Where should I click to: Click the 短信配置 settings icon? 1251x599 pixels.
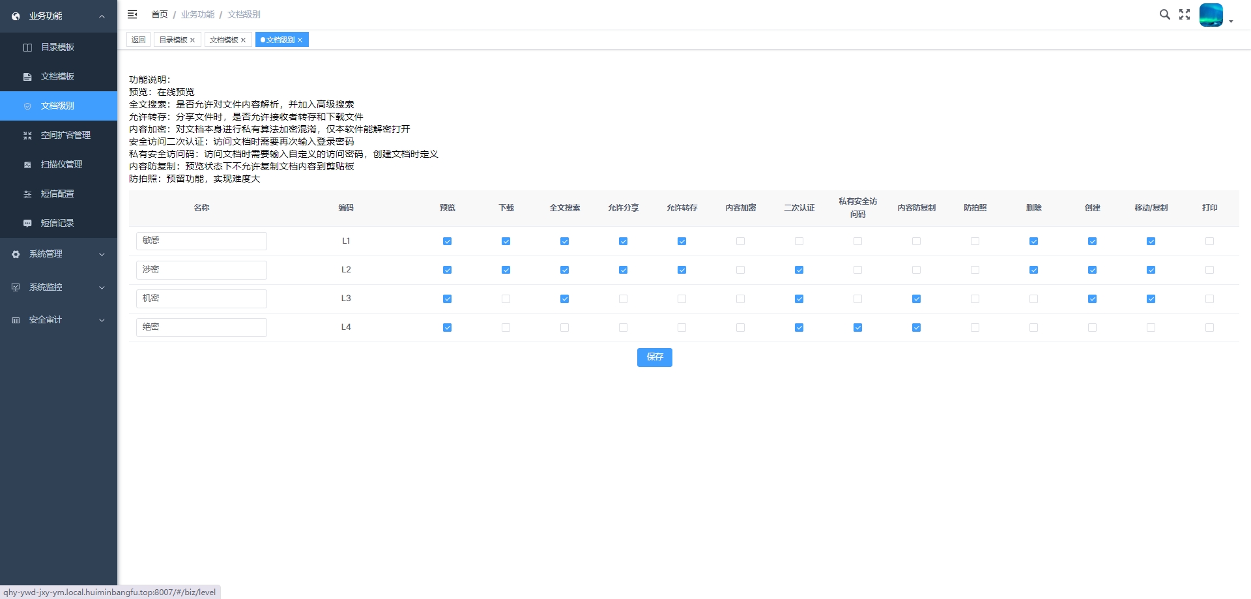tap(27, 194)
